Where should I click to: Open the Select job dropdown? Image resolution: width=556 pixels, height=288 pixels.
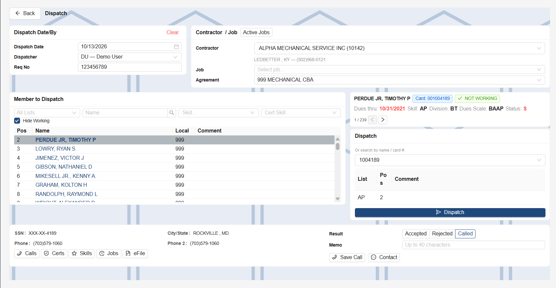pyautogui.click(x=400, y=70)
